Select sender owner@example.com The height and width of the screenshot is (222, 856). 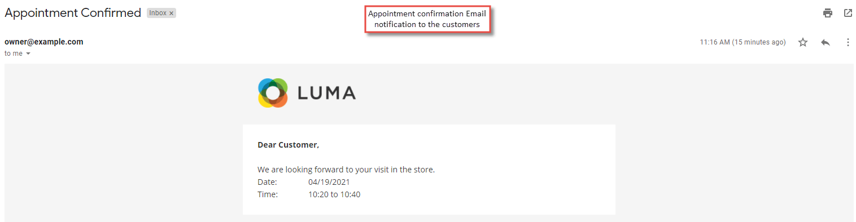click(x=44, y=42)
